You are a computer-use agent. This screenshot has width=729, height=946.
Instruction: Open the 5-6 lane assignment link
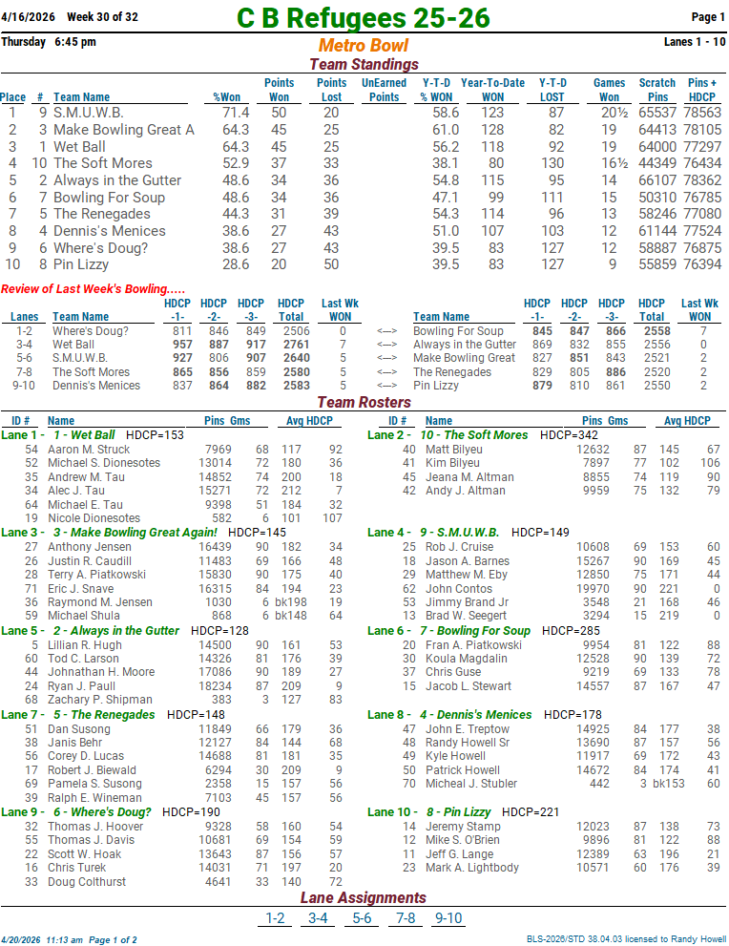[362, 917]
